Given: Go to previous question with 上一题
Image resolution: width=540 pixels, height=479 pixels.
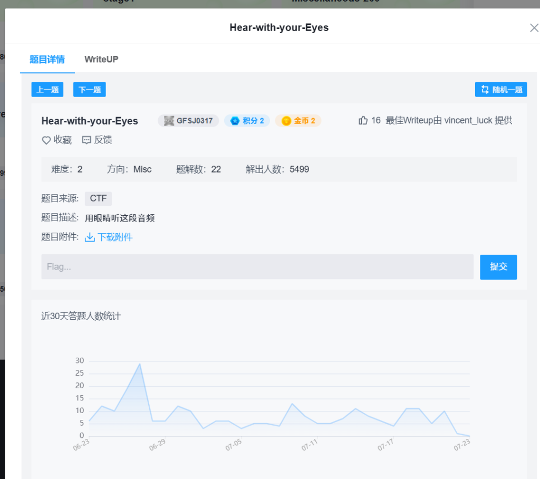Looking at the screenshot, I should pos(47,90).
